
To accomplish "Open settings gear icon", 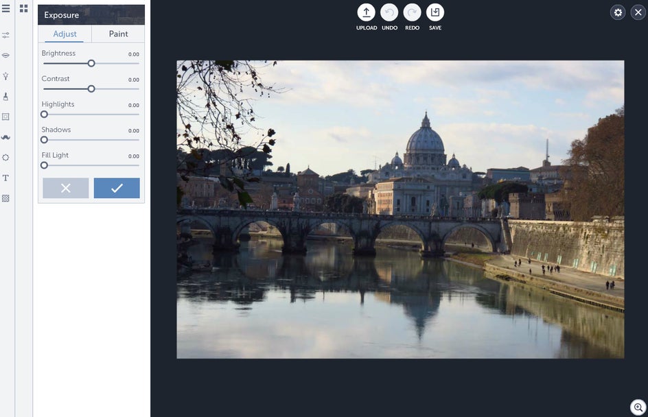I will 618,12.
